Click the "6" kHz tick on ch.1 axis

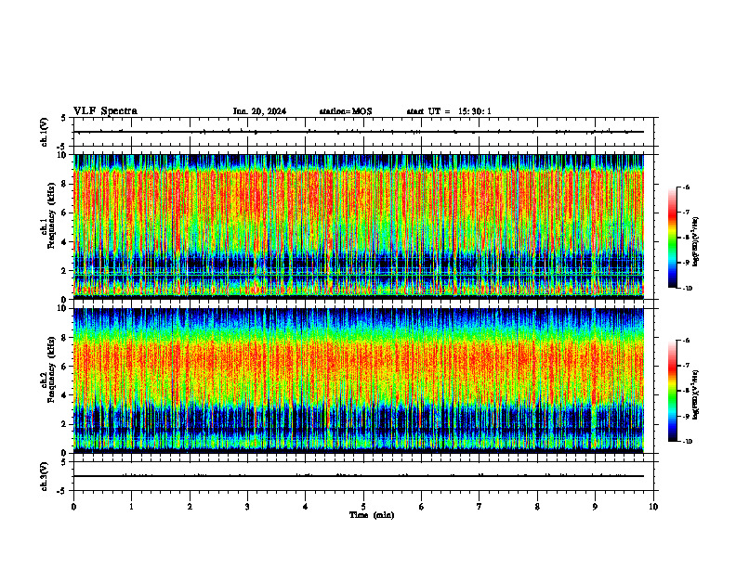click(x=65, y=213)
